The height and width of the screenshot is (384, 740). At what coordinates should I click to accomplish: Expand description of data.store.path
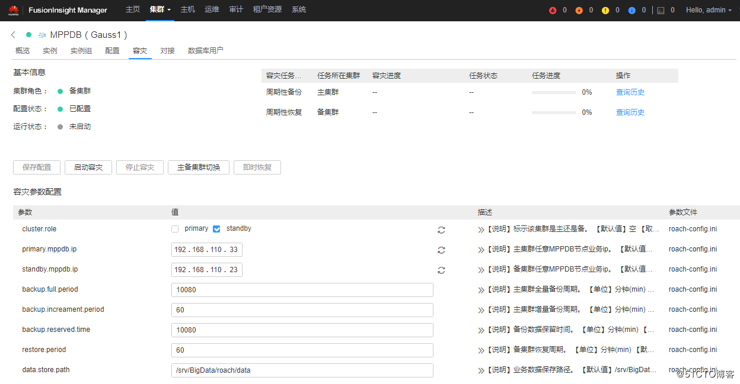[x=481, y=370]
